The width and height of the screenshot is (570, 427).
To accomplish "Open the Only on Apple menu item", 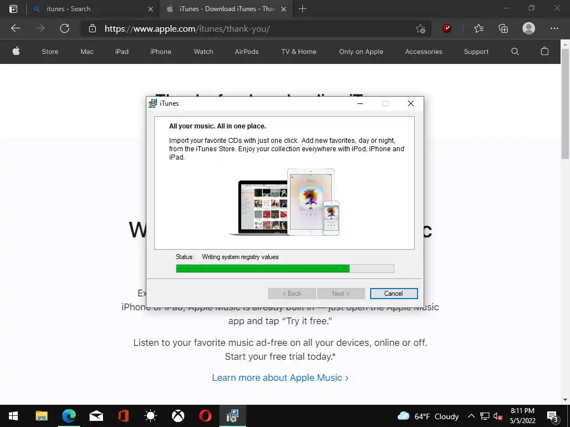I will tap(361, 52).
